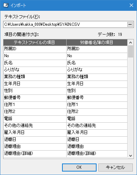The height and width of the screenshot is (175, 137).
Task: Click the scrollbar down arrow
Action: click(130, 155)
